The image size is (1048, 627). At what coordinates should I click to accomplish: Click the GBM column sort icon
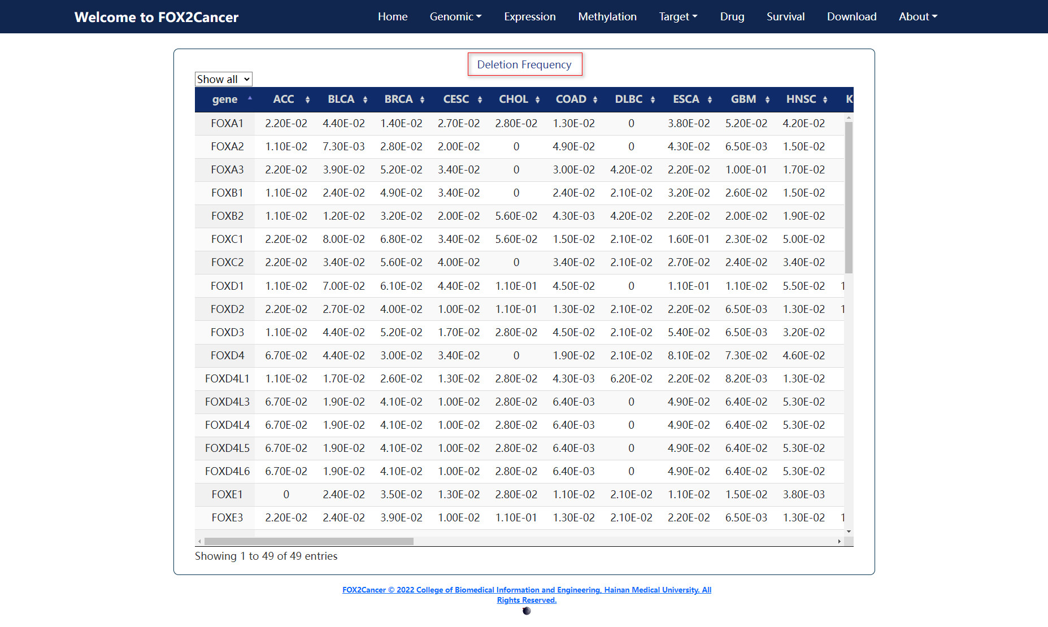coord(767,99)
